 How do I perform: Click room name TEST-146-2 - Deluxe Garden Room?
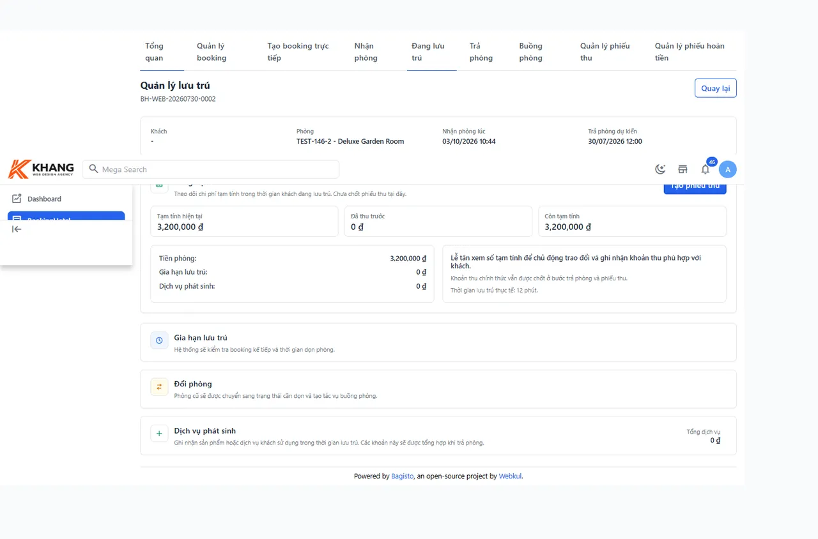(350, 141)
